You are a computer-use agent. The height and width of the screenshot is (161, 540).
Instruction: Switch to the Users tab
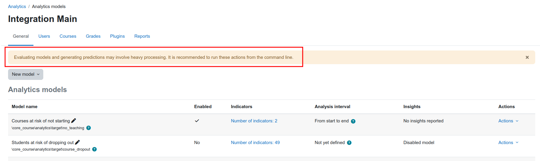[44, 36]
